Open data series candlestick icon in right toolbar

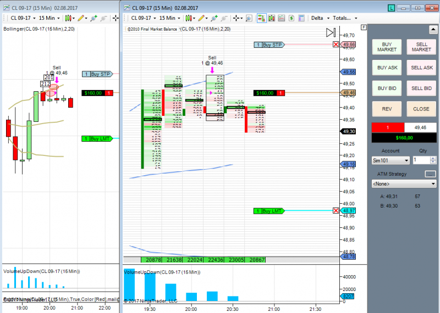coord(271,18)
